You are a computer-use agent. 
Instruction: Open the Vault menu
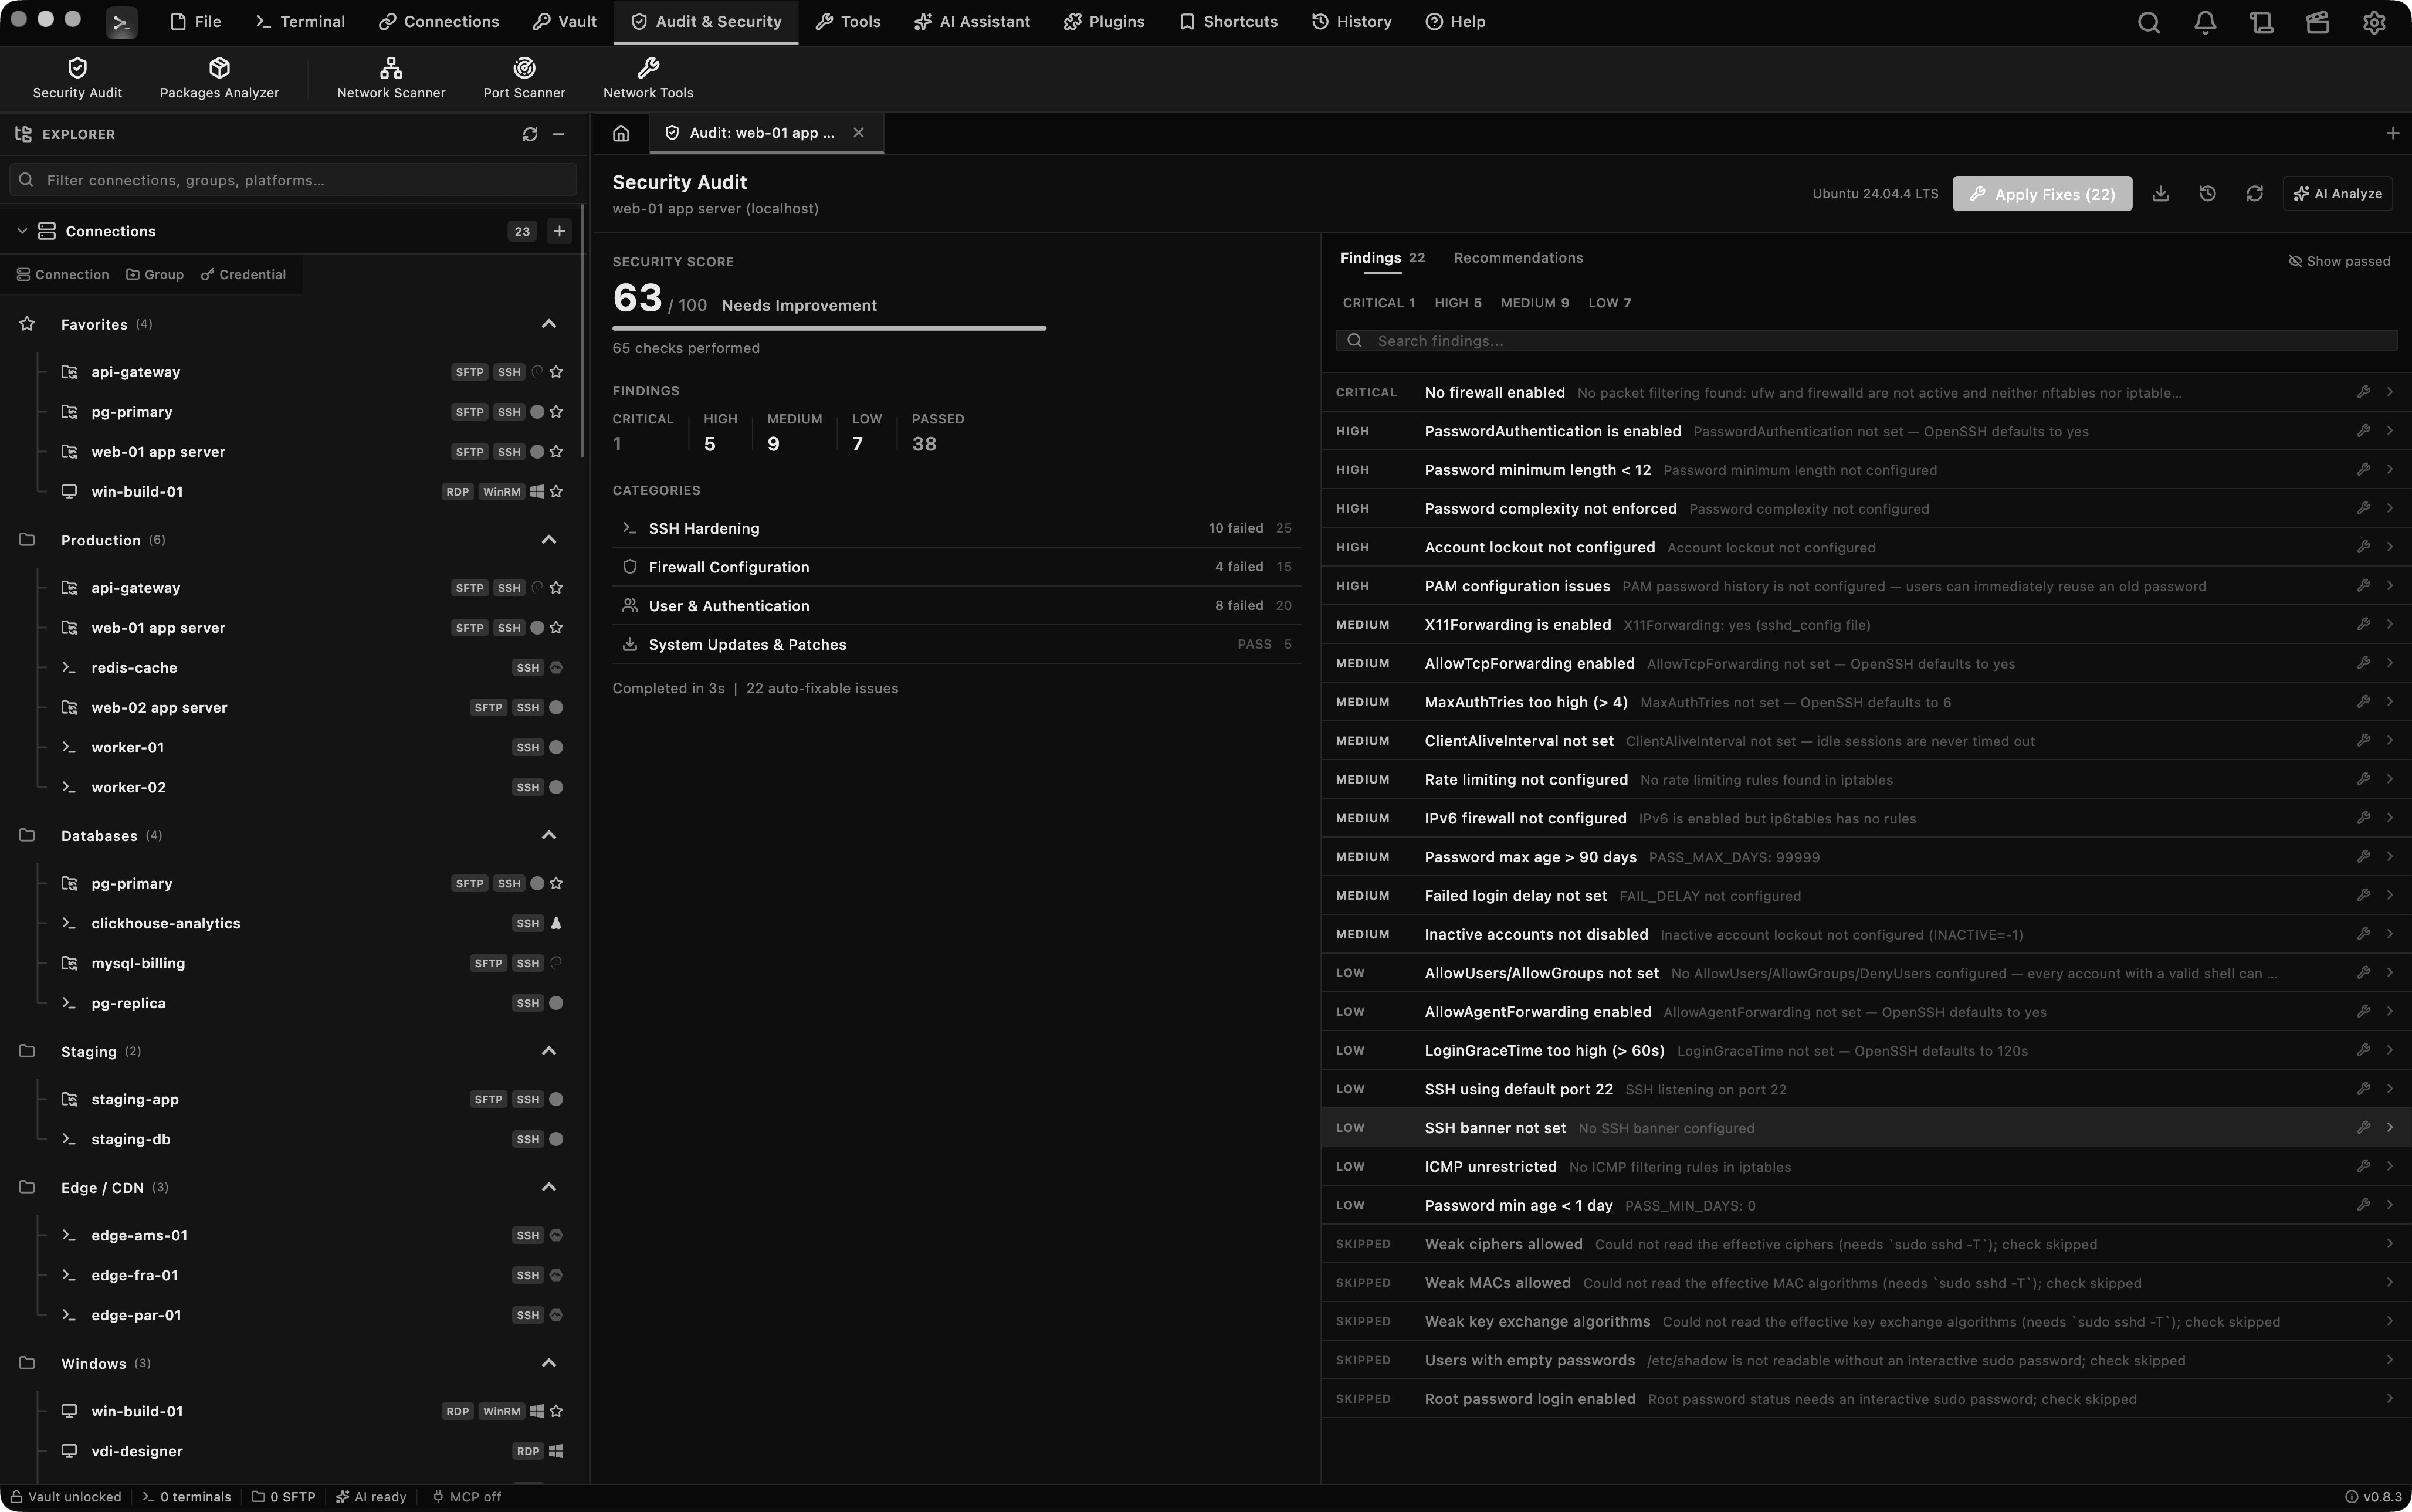(x=564, y=22)
